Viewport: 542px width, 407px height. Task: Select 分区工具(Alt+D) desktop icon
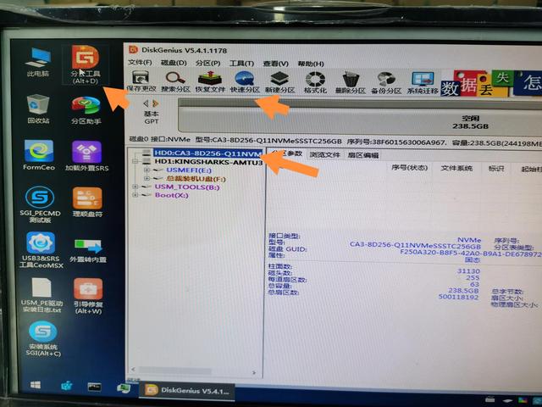tap(85, 64)
